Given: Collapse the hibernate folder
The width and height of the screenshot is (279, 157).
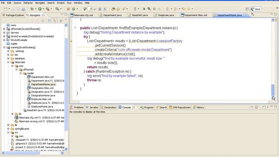Looking at the screenshot, I should point(8,62).
